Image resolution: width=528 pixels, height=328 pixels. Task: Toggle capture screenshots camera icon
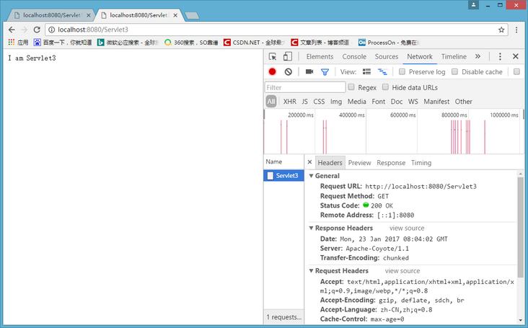[x=309, y=71]
